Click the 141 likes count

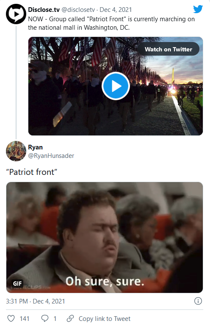pyautogui.click(x=25, y=318)
